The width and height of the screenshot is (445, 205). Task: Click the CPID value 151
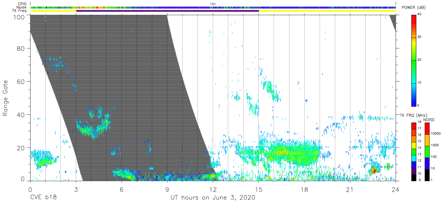point(213,4)
